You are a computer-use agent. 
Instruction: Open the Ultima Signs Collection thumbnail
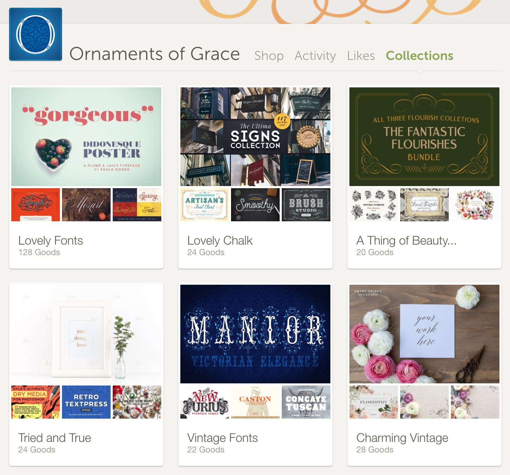(255, 137)
